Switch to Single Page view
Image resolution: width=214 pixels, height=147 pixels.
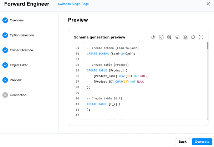pos(73,4)
